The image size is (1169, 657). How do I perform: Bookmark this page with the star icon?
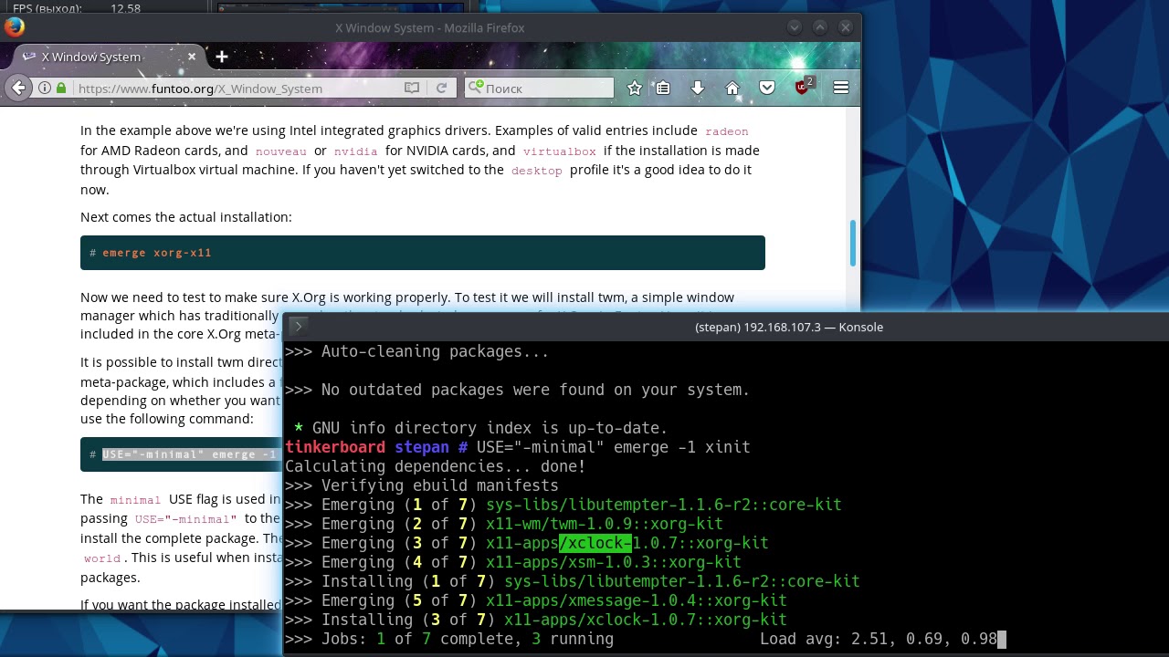[635, 88]
